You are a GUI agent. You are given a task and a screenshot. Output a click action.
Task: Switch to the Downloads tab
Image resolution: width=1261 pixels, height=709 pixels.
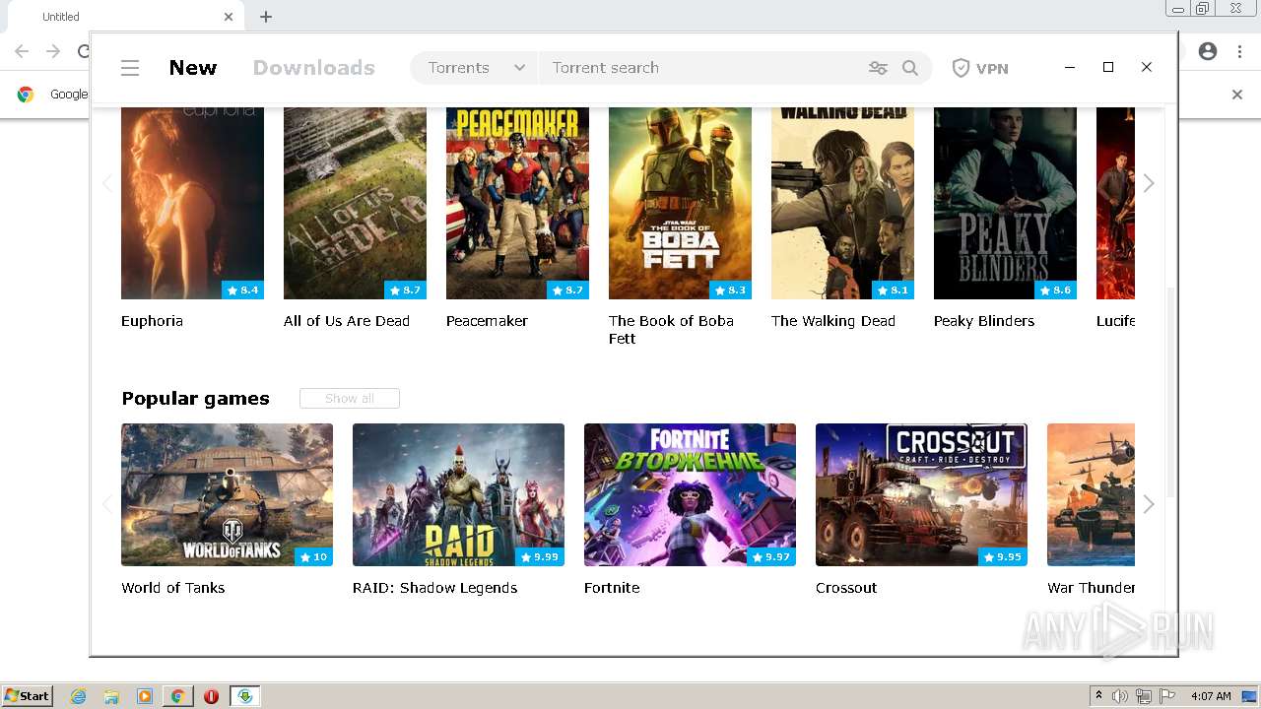click(314, 68)
